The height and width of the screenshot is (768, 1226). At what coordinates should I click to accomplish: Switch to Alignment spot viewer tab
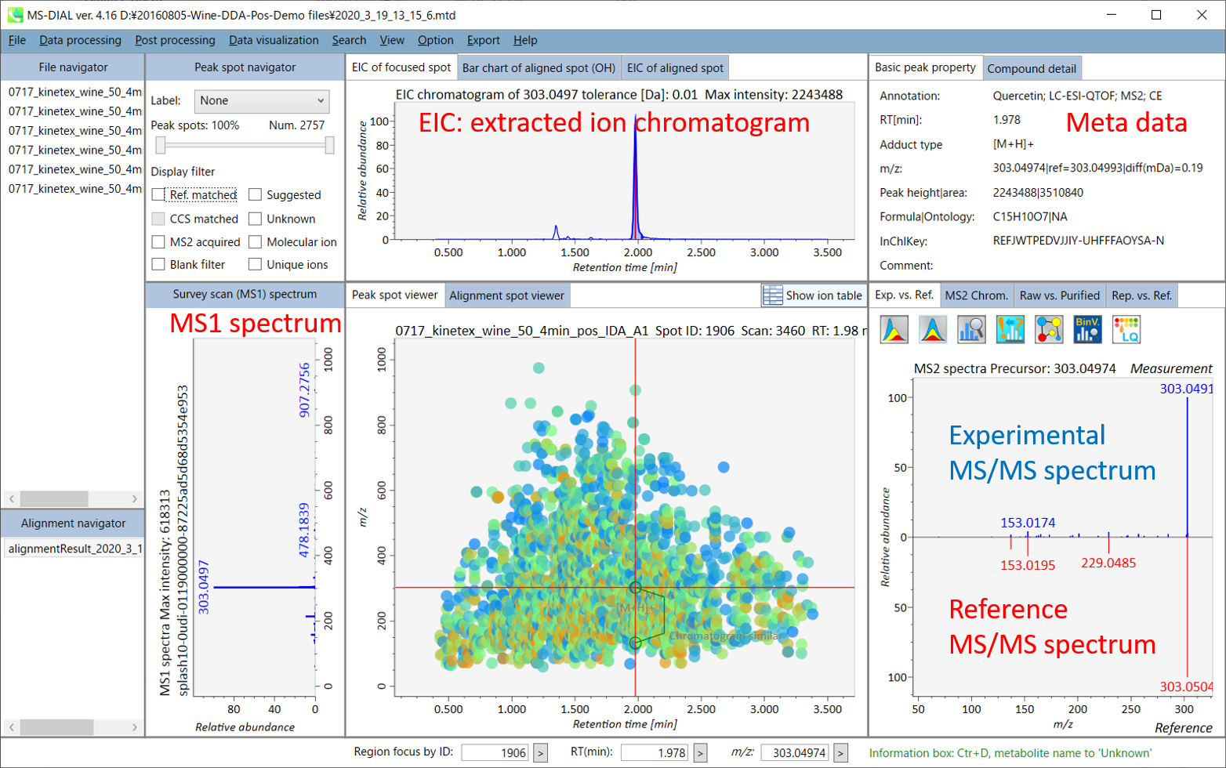[x=506, y=295]
